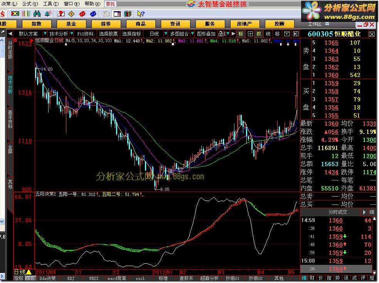Click the pin icon above left sidebar

[3, 32]
